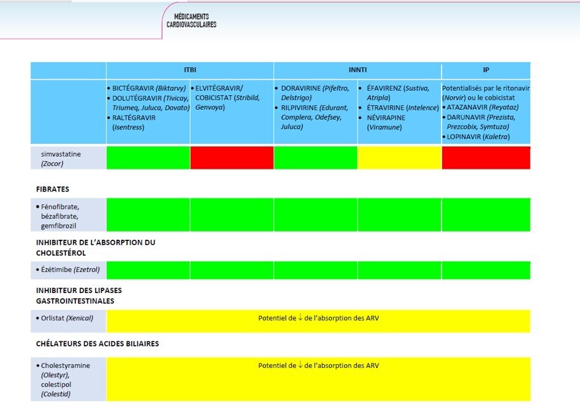Select the simvastatine (Zocor) row label
Viewport: 580px width, 418px height.
(69, 159)
